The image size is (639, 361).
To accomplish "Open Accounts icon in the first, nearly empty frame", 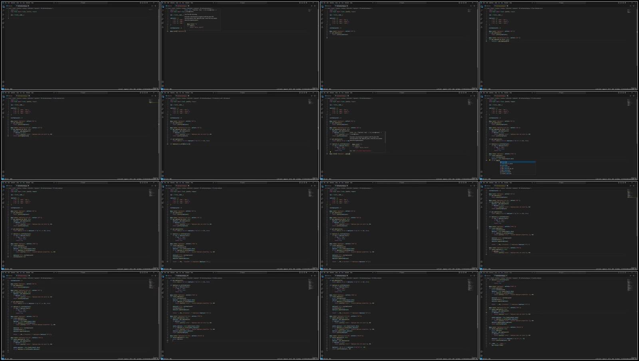I will click(x=3, y=82).
